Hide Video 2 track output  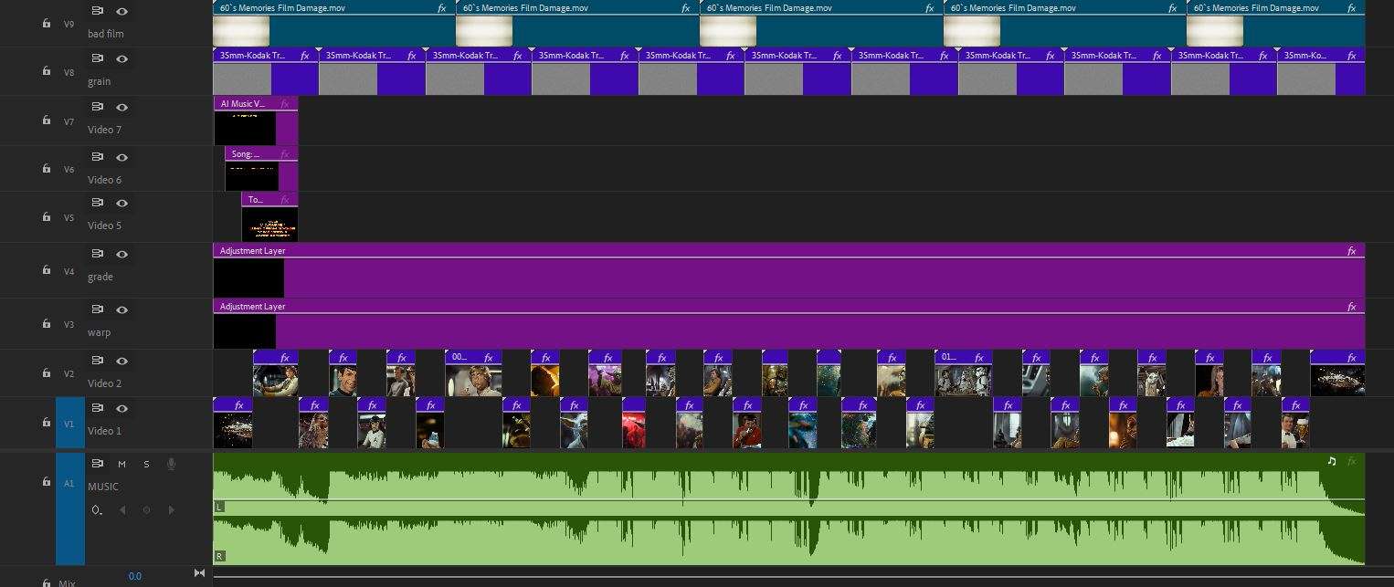[122, 361]
